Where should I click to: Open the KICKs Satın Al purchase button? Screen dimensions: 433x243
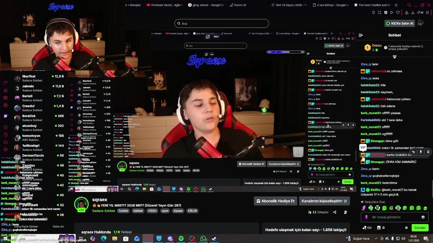tap(400, 23)
